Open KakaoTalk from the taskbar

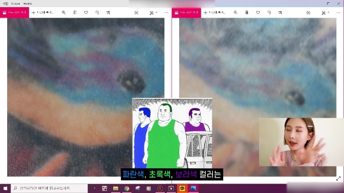pyautogui.click(x=182, y=188)
